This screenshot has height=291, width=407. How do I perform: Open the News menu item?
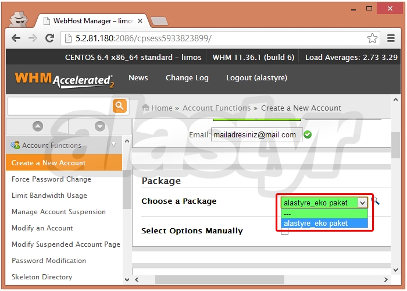(x=138, y=77)
